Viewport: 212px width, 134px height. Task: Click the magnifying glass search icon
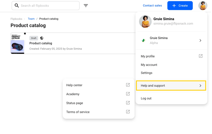click(17, 6)
